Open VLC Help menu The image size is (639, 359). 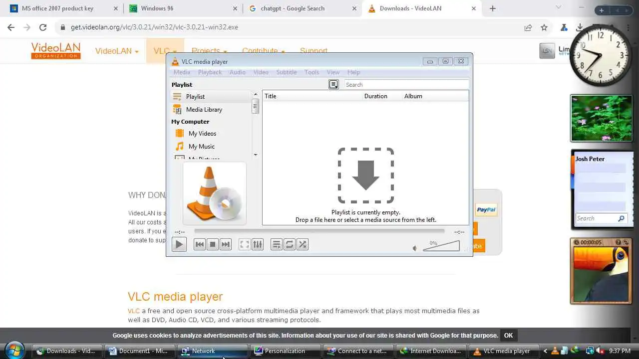(353, 72)
